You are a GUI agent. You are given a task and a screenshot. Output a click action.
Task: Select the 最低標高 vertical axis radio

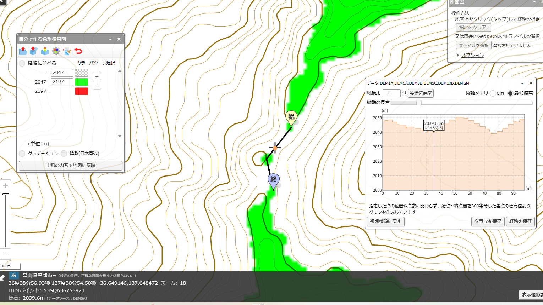click(510, 93)
